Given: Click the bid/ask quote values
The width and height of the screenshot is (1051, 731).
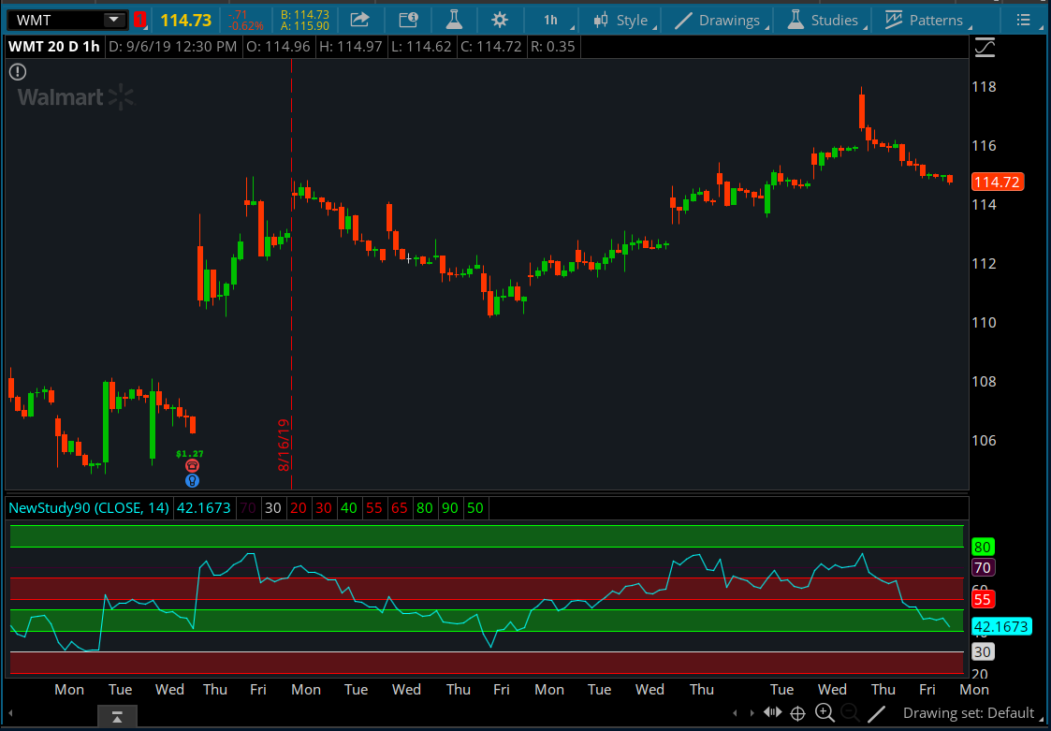Looking at the screenshot, I should [x=304, y=20].
